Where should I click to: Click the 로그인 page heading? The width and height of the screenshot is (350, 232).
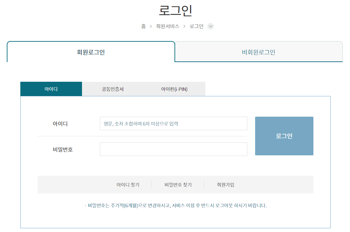tap(175, 10)
